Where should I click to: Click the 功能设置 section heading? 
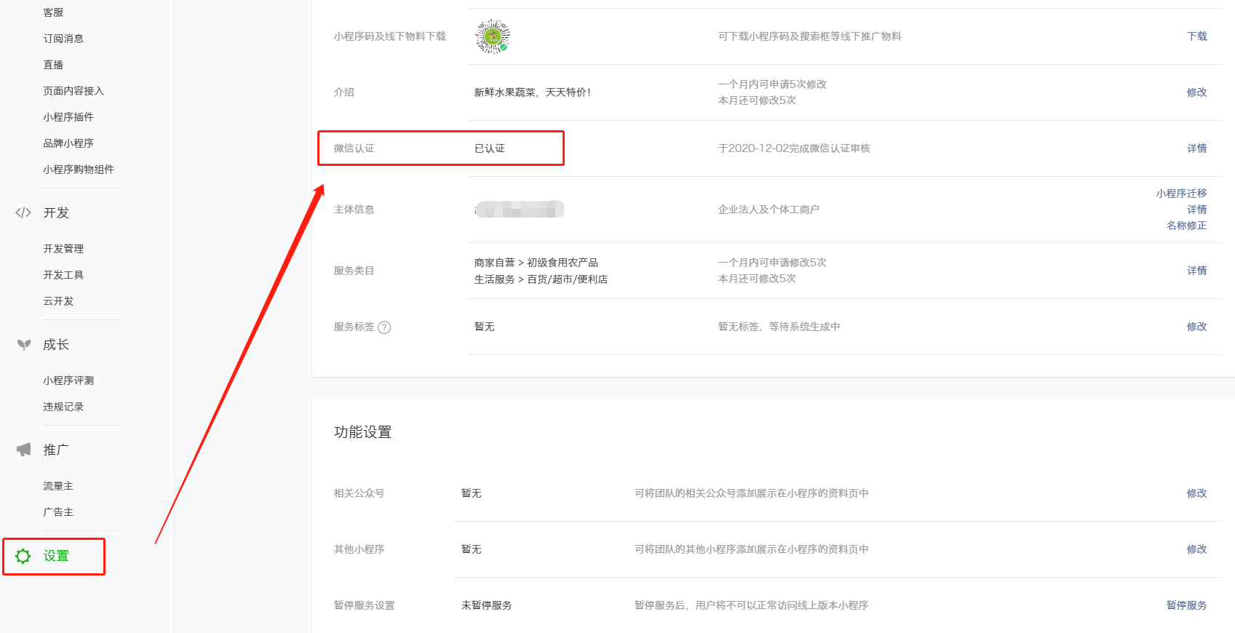[363, 432]
